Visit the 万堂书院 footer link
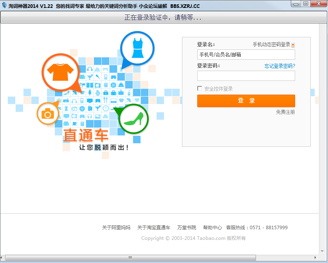The height and width of the screenshot is (263, 328). click(x=186, y=228)
